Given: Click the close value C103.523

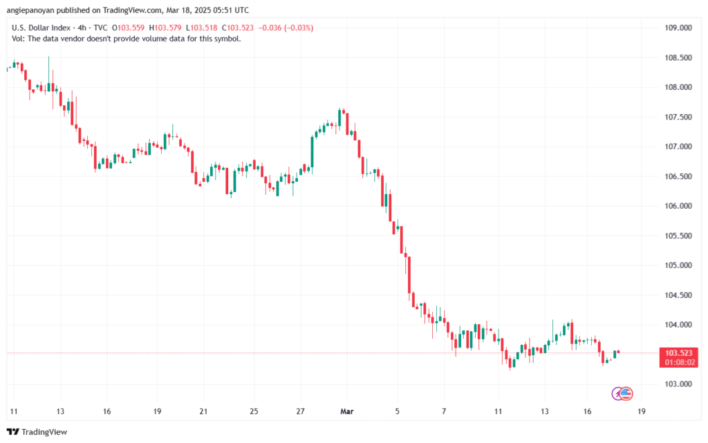Looking at the screenshot, I should [238, 28].
